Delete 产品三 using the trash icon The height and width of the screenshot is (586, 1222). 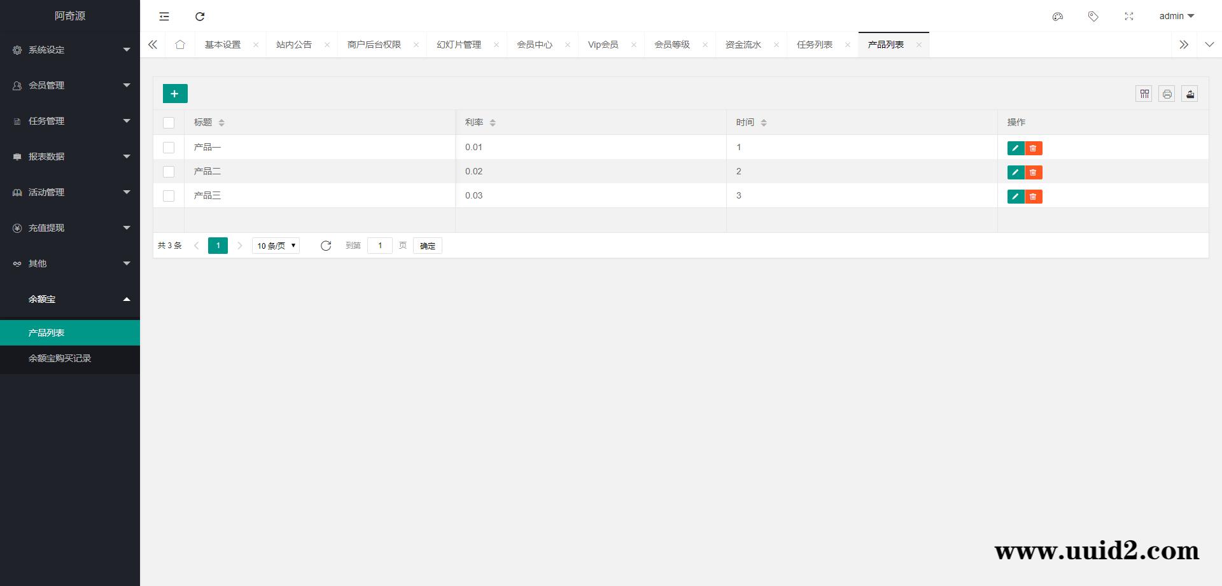coord(1033,196)
